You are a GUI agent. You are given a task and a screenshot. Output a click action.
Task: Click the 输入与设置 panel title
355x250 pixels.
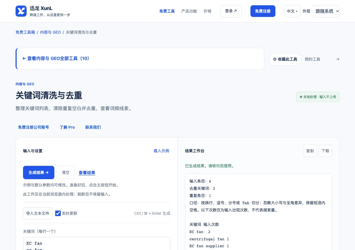point(33,151)
